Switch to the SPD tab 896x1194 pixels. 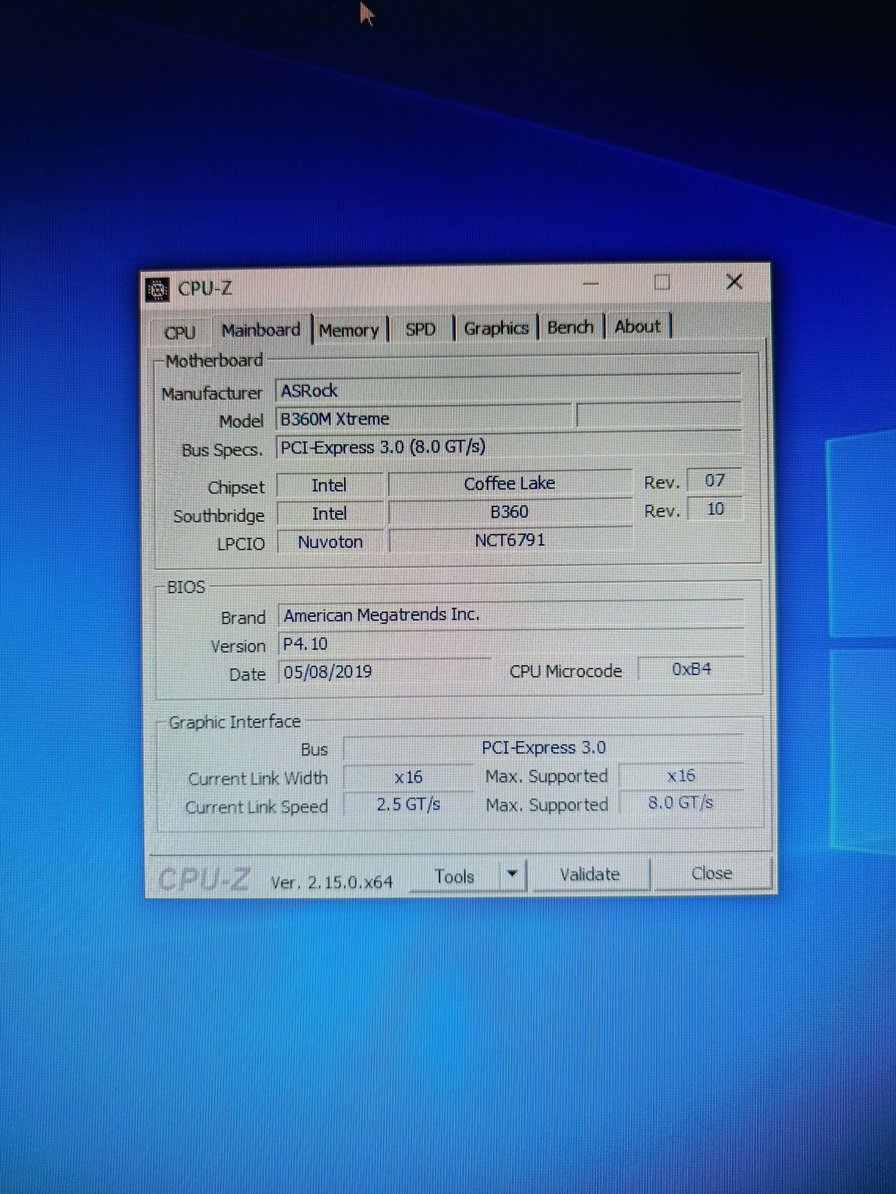click(x=421, y=329)
